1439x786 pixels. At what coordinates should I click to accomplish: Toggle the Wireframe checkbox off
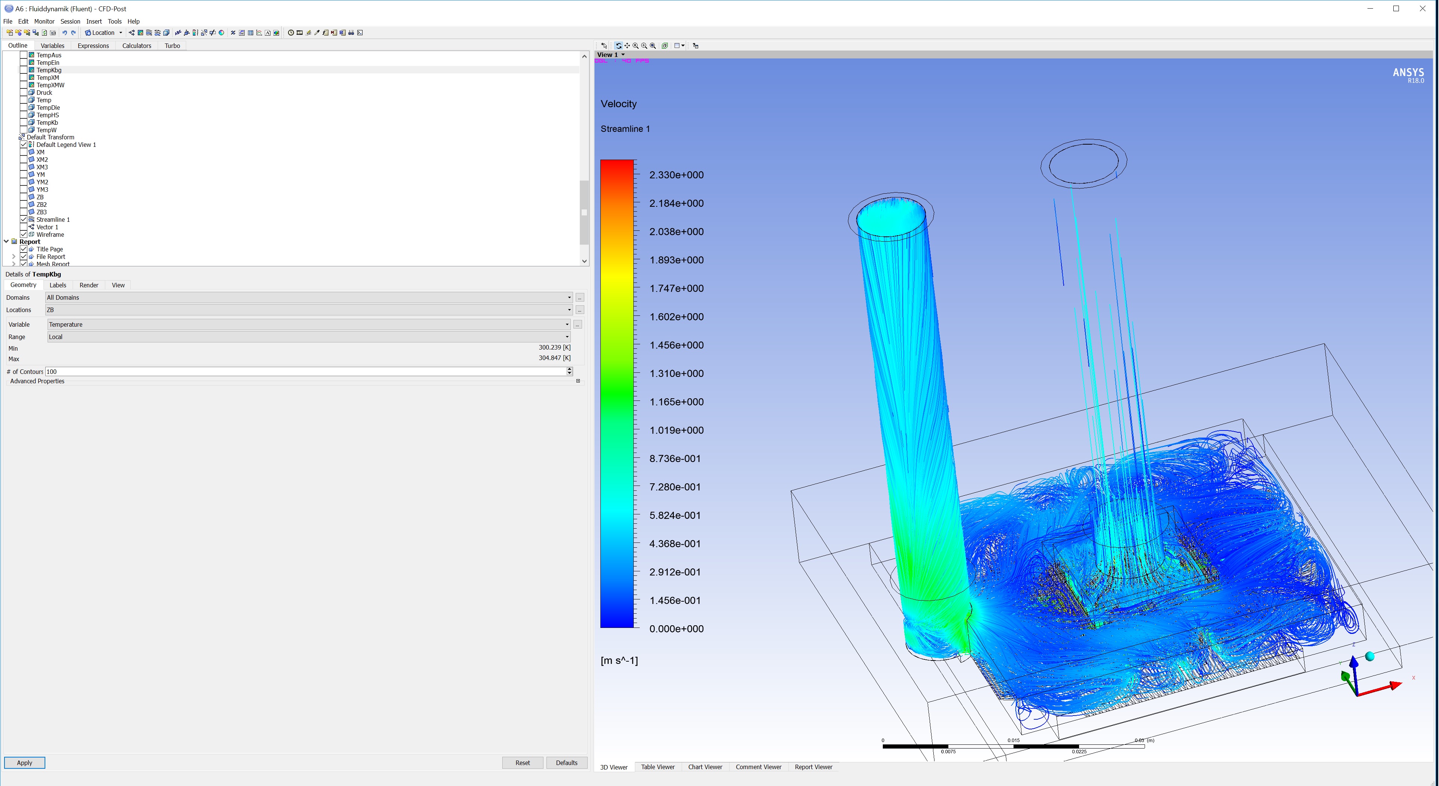click(x=24, y=235)
